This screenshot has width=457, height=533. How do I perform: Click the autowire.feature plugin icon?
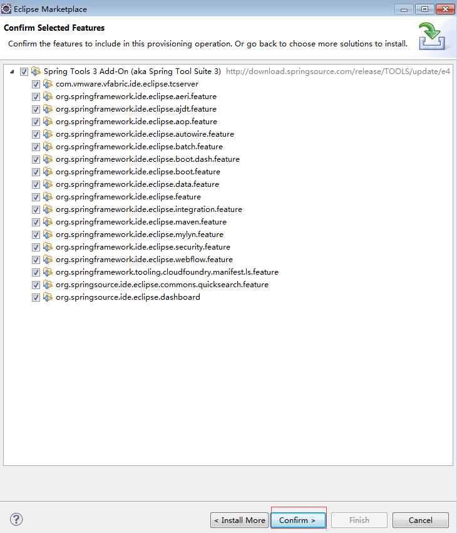[48, 134]
